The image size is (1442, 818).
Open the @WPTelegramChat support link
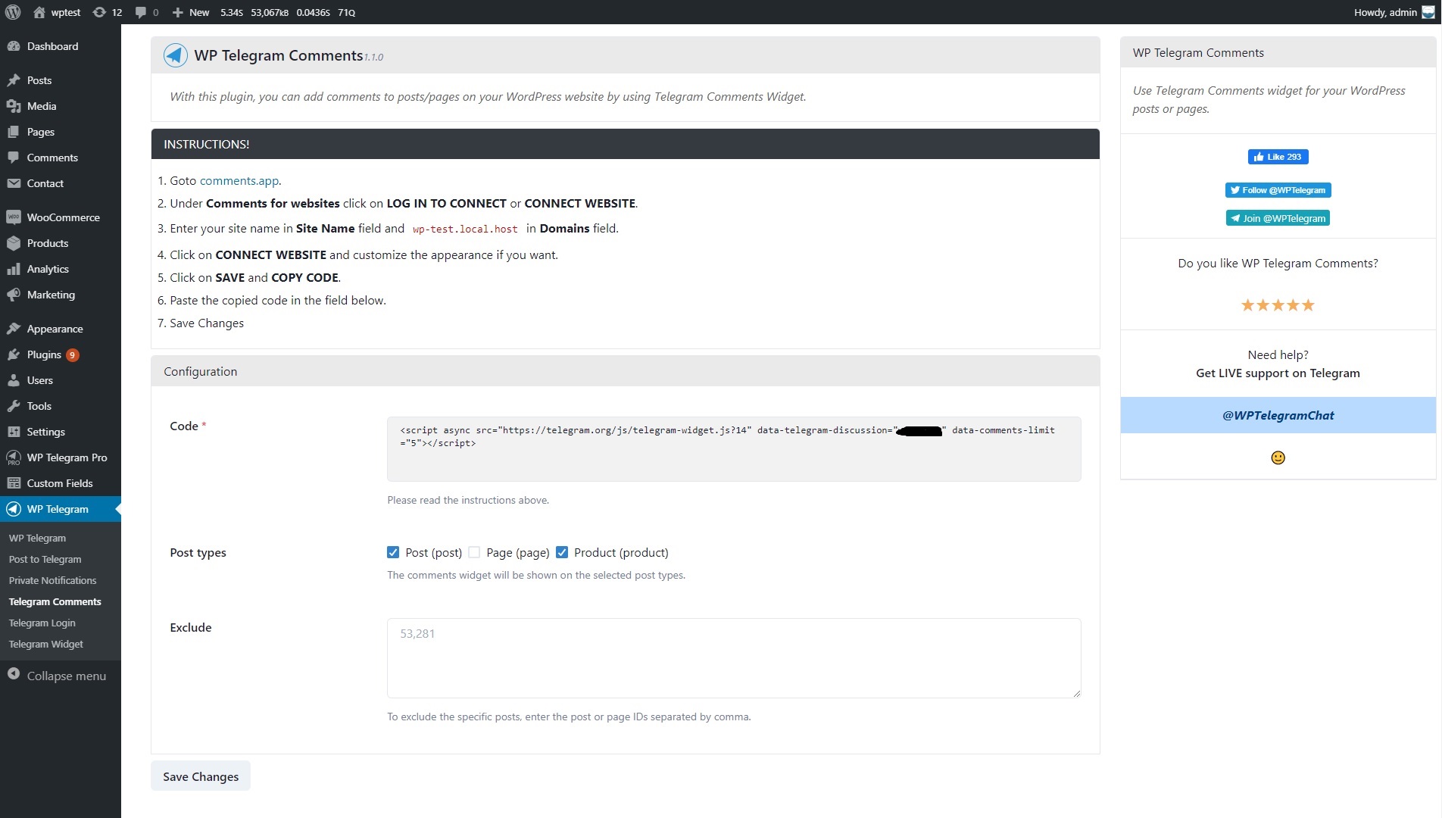pos(1278,415)
